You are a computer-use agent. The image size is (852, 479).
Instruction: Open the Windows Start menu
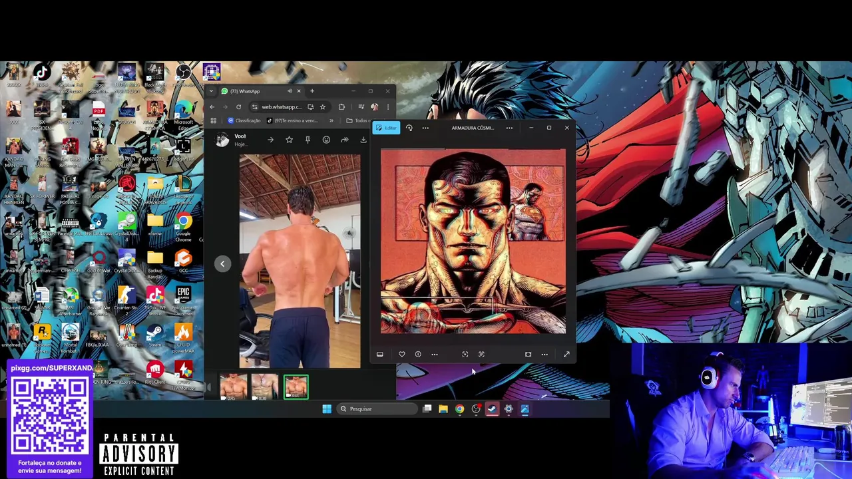pos(327,409)
